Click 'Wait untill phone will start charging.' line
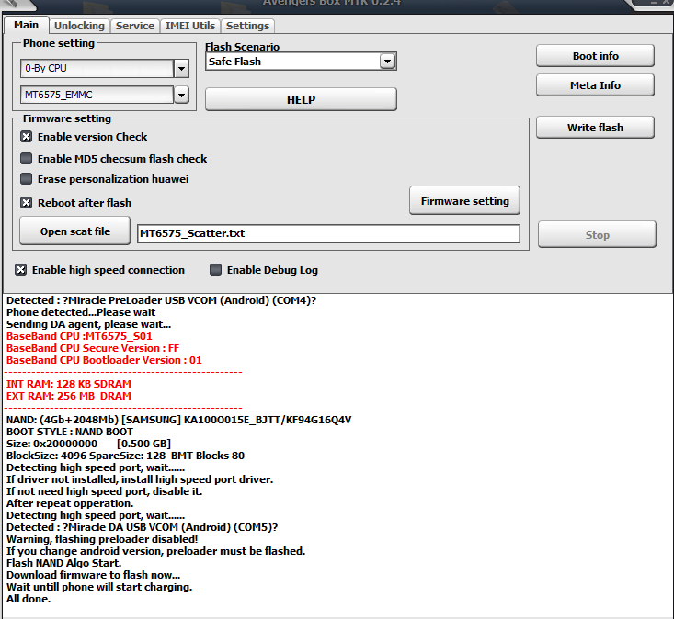 point(99,587)
